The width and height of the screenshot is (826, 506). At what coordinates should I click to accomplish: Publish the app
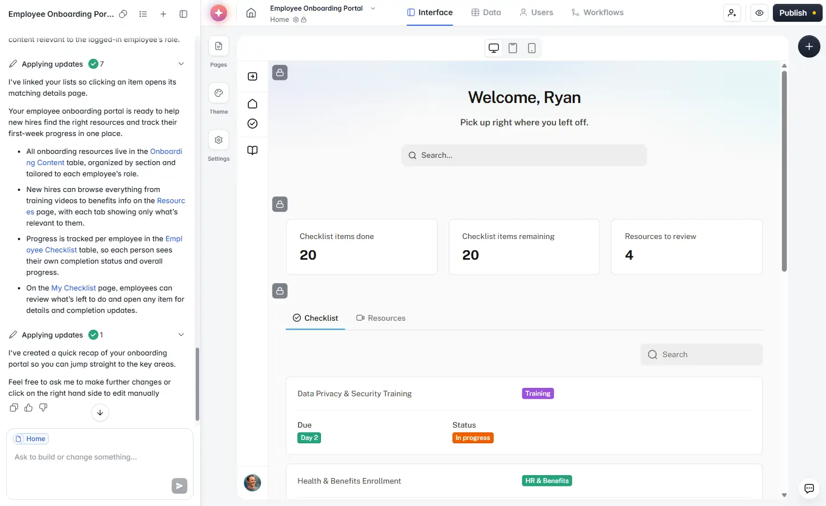tap(797, 13)
